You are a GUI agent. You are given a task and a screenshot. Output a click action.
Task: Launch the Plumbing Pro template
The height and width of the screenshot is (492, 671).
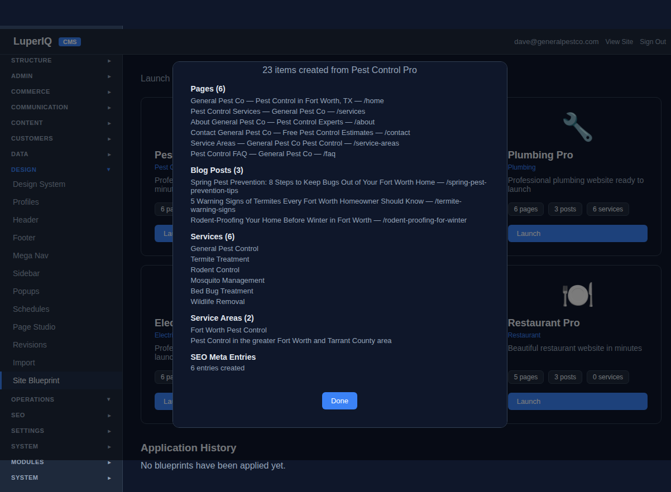[577, 233]
